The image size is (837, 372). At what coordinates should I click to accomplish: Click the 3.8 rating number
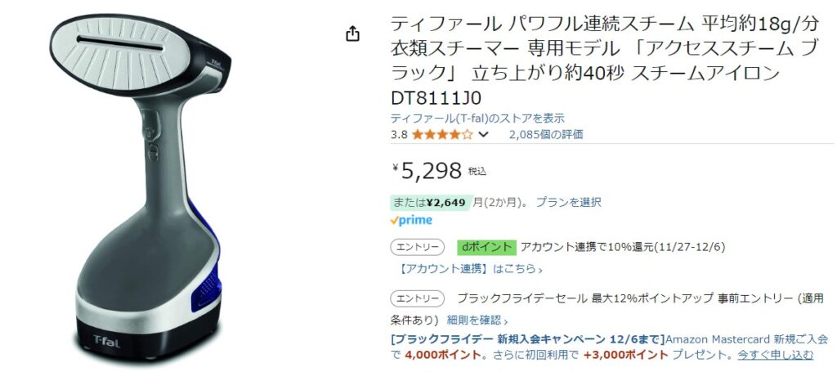click(399, 134)
